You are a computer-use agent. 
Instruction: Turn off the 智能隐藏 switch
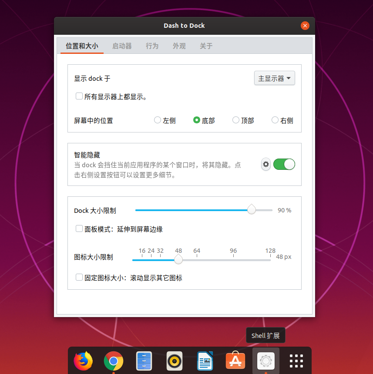pyautogui.click(x=284, y=164)
